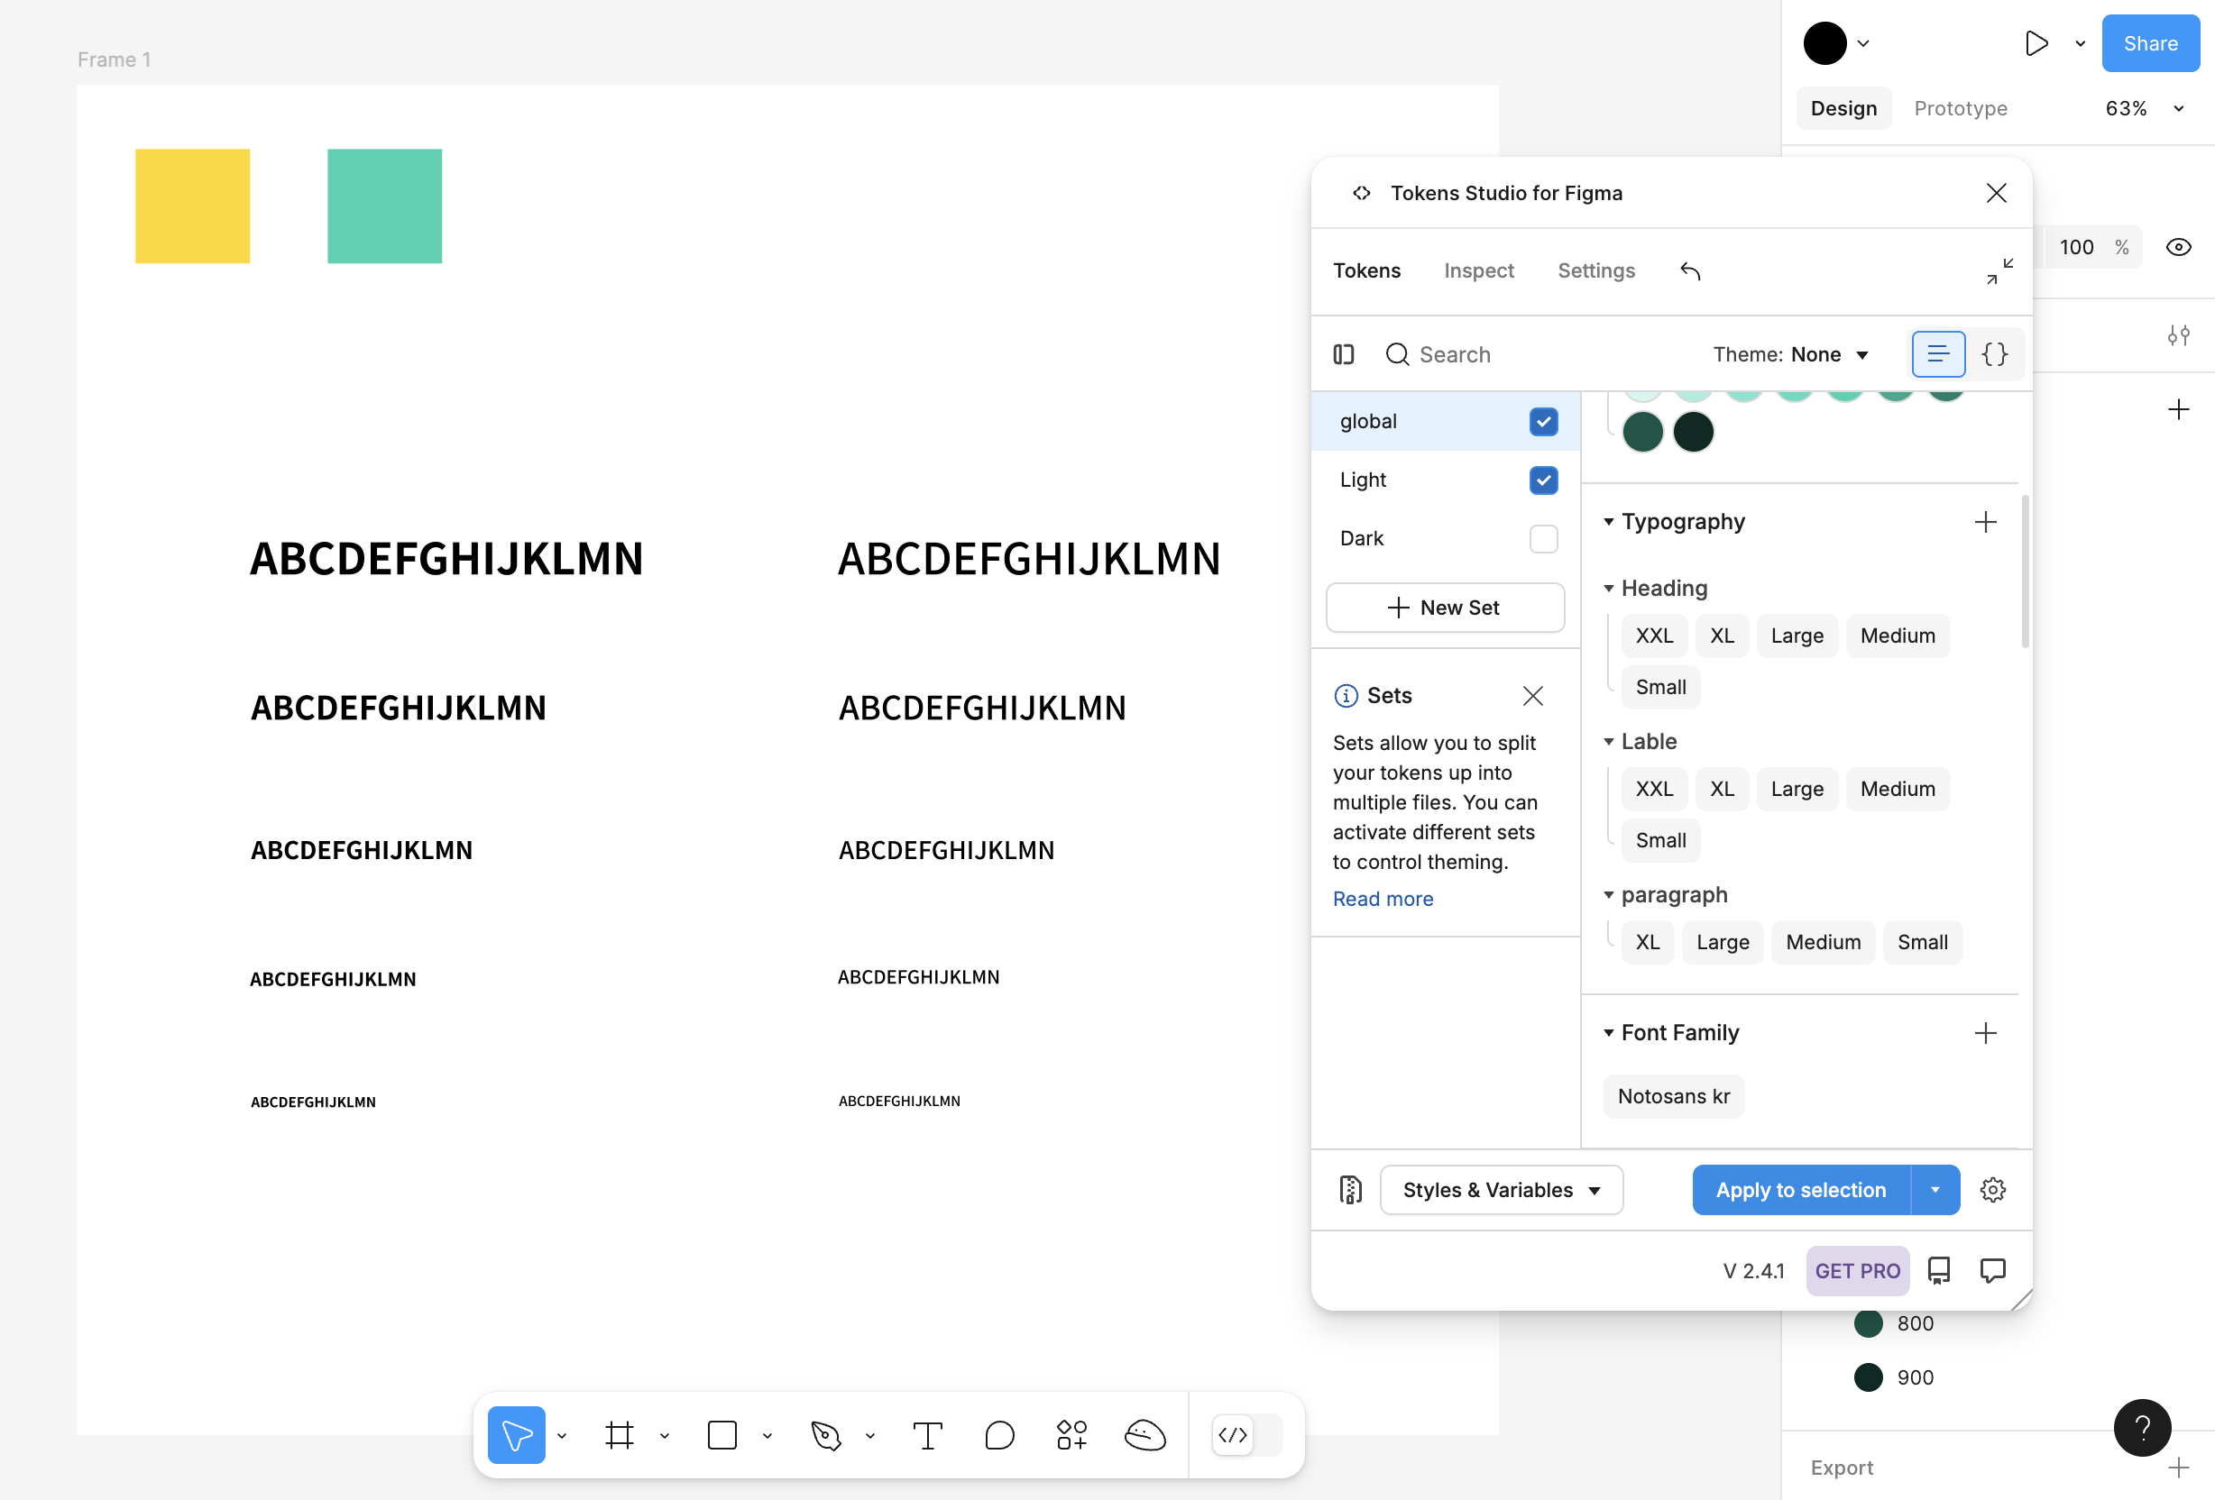Collapse the Typography token section
This screenshot has width=2215, height=1500.
[x=1609, y=522]
